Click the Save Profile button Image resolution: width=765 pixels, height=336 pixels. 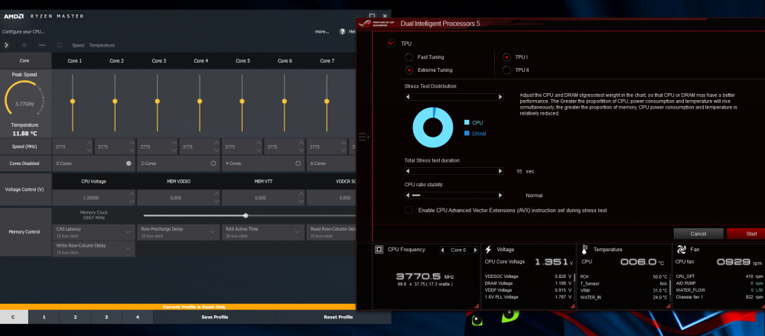point(215,317)
